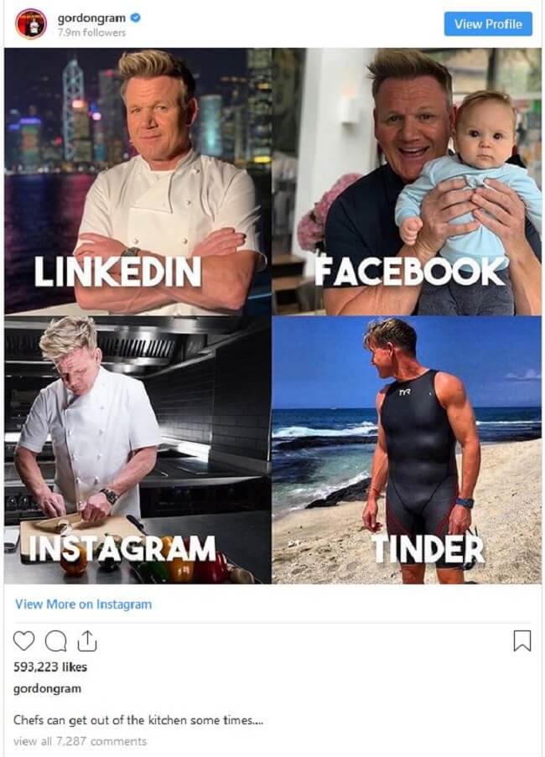Click gordongram username above caption

pyautogui.click(x=47, y=688)
